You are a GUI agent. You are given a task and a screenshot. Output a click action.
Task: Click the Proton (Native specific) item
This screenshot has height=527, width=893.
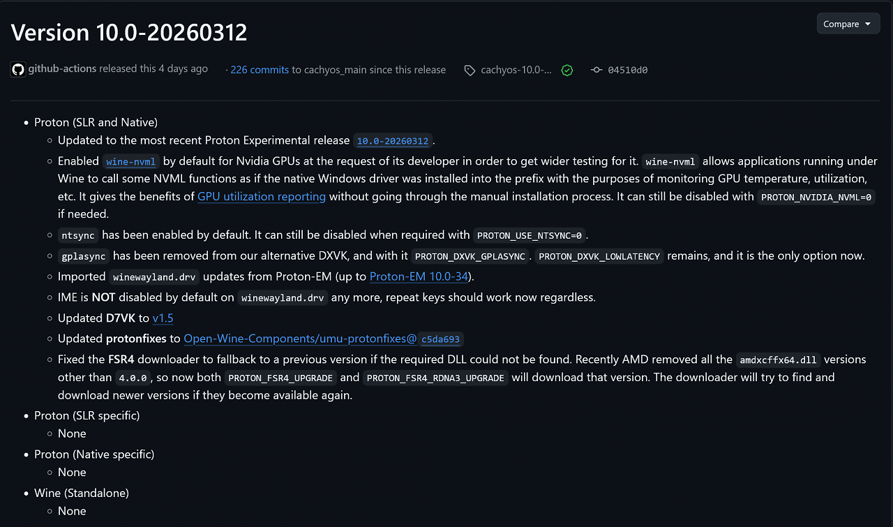(x=94, y=454)
